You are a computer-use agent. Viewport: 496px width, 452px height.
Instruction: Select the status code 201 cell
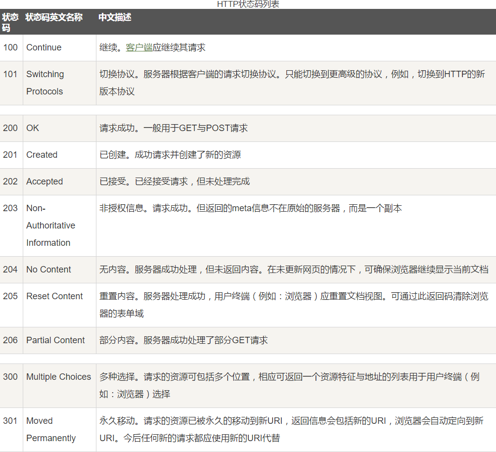point(11,155)
